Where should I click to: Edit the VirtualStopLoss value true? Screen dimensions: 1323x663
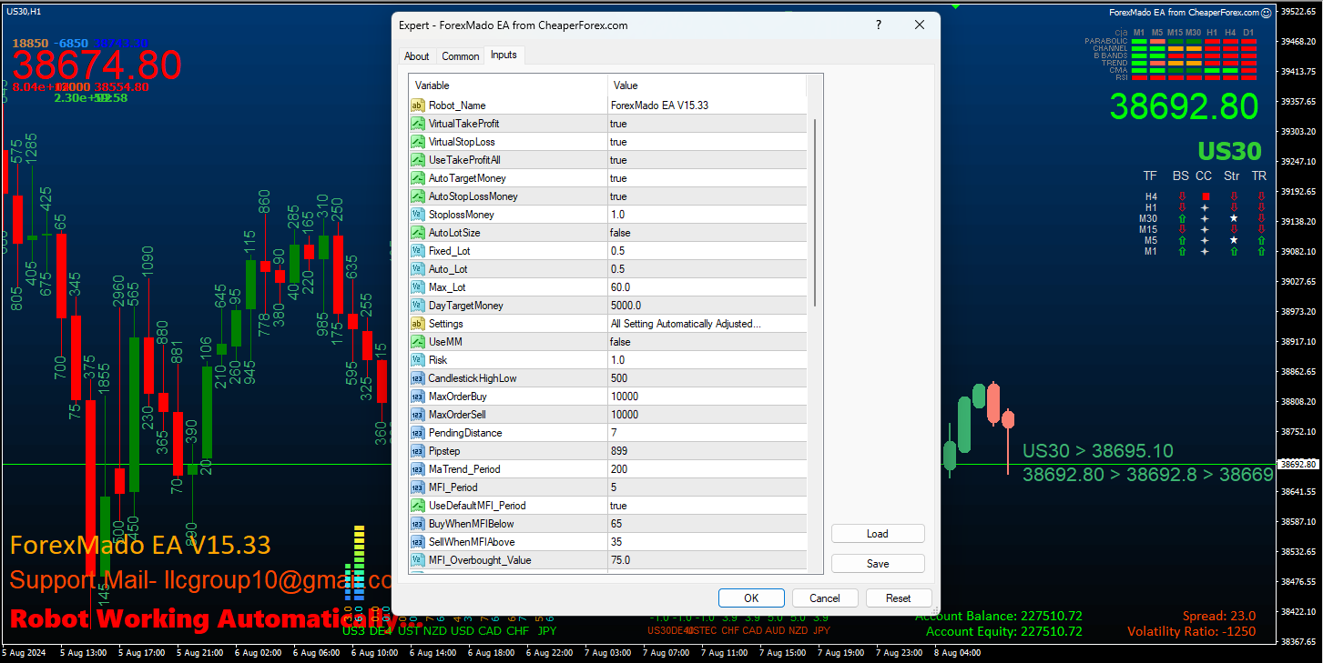[707, 142]
